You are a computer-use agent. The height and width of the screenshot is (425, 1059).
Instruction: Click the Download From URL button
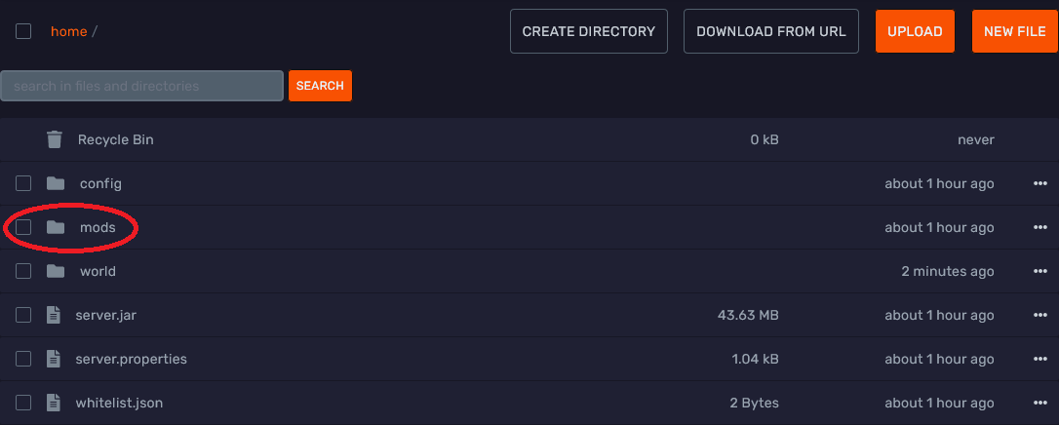pos(771,31)
